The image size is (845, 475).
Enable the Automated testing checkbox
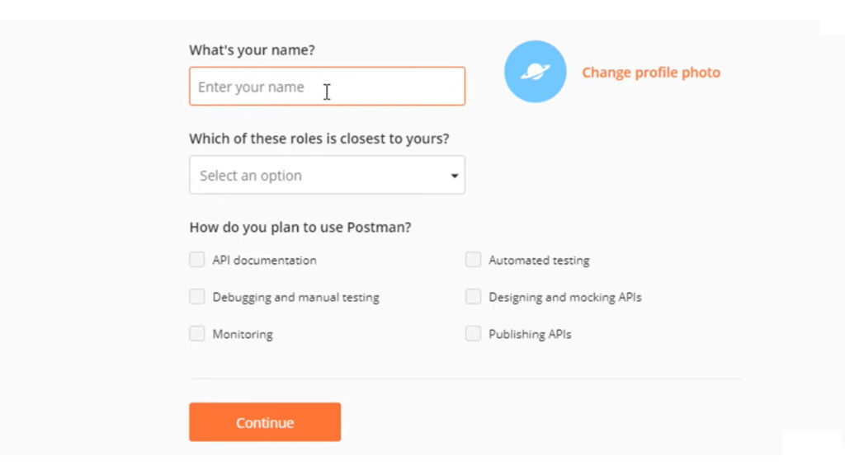[x=473, y=260]
